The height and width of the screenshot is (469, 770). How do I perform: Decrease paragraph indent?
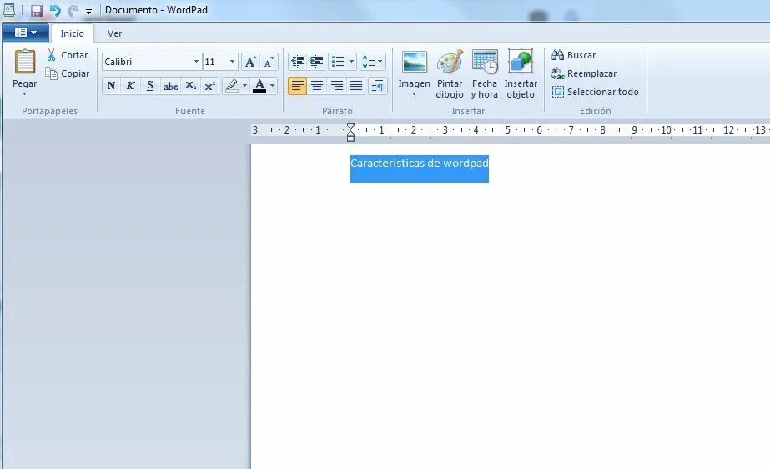pyautogui.click(x=298, y=62)
